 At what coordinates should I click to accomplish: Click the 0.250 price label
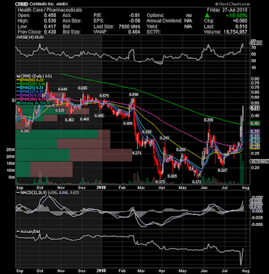[x=181, y=149]
